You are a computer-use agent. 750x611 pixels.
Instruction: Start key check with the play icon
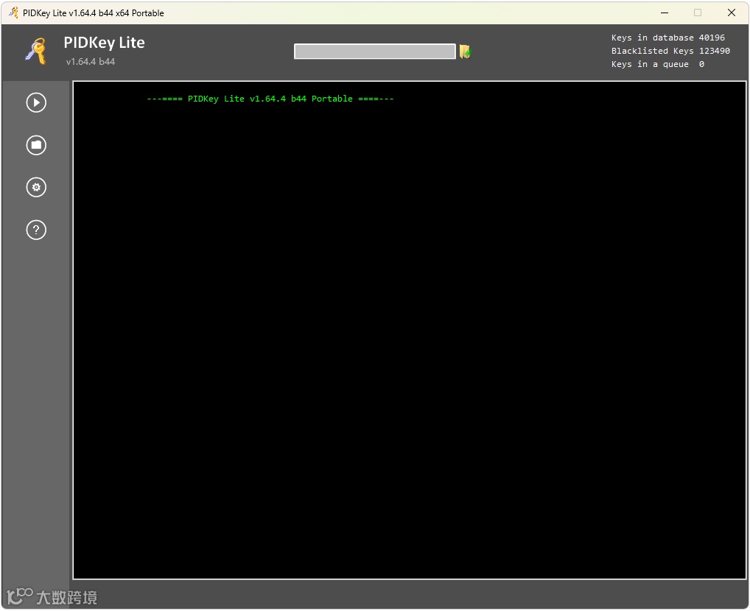click(x=36, y=102)
